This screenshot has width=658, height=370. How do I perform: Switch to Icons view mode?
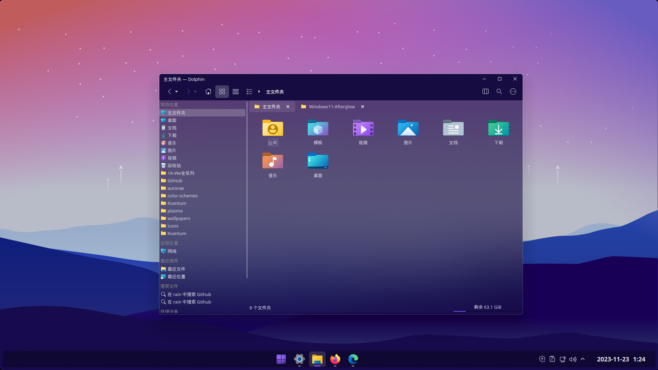[x=222, y=91]
